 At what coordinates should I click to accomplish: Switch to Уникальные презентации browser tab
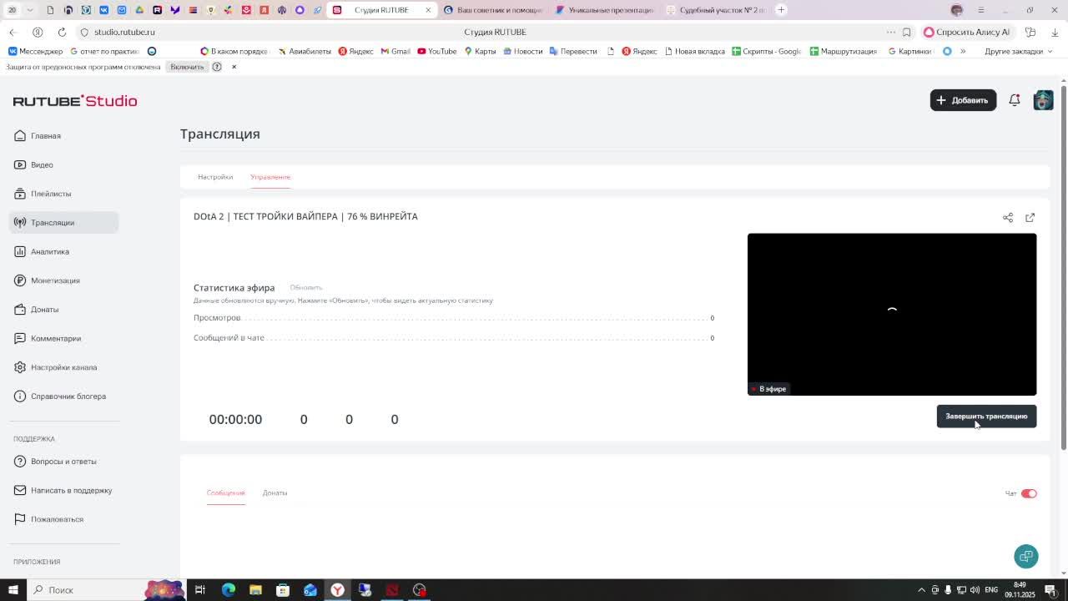pos(605,10)
